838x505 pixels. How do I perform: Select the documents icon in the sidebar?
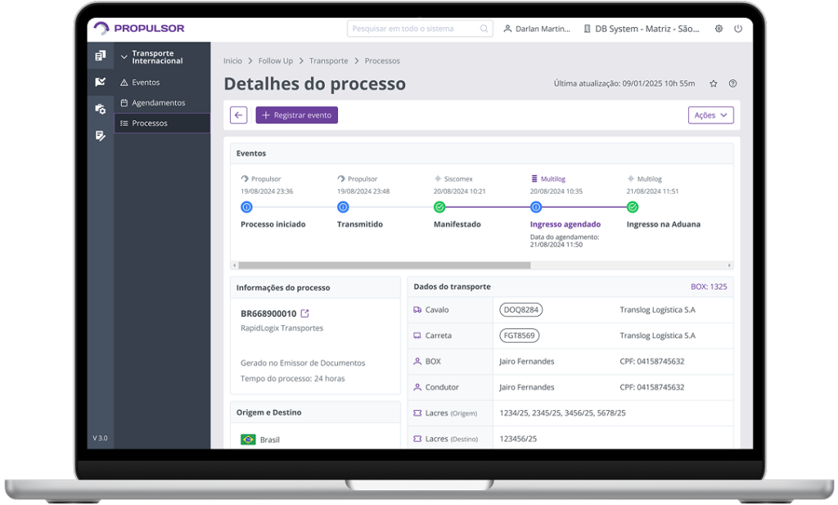(100, 55)
